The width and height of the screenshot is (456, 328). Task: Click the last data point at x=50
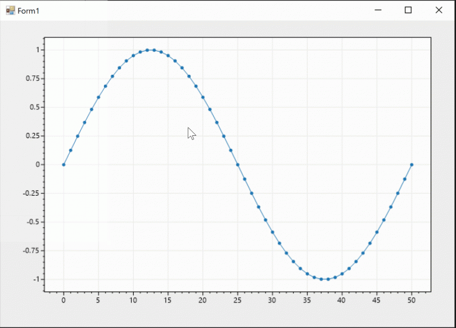411,164
